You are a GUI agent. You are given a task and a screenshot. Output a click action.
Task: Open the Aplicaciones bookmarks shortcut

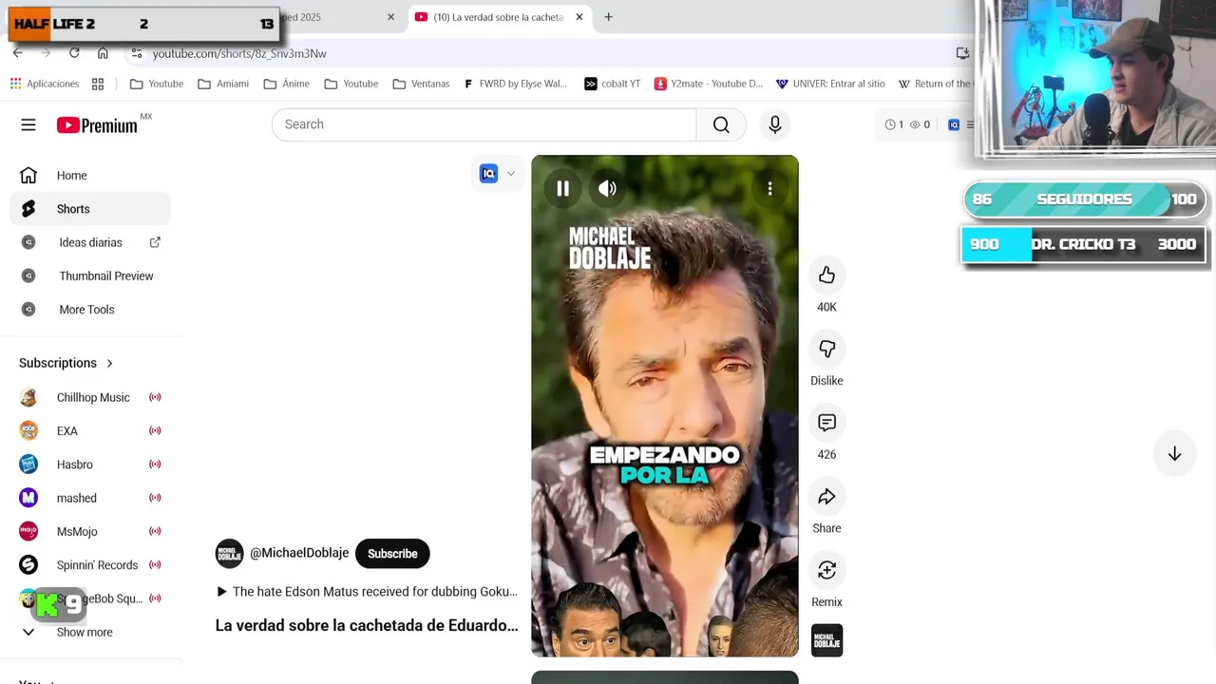pyautogui.click(x=45, y=84)
